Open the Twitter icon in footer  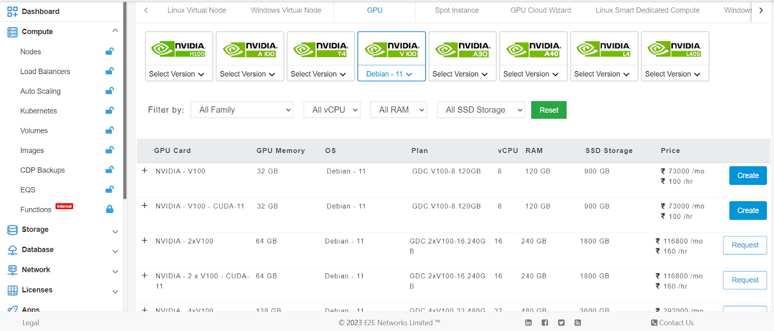click(561, 323)
